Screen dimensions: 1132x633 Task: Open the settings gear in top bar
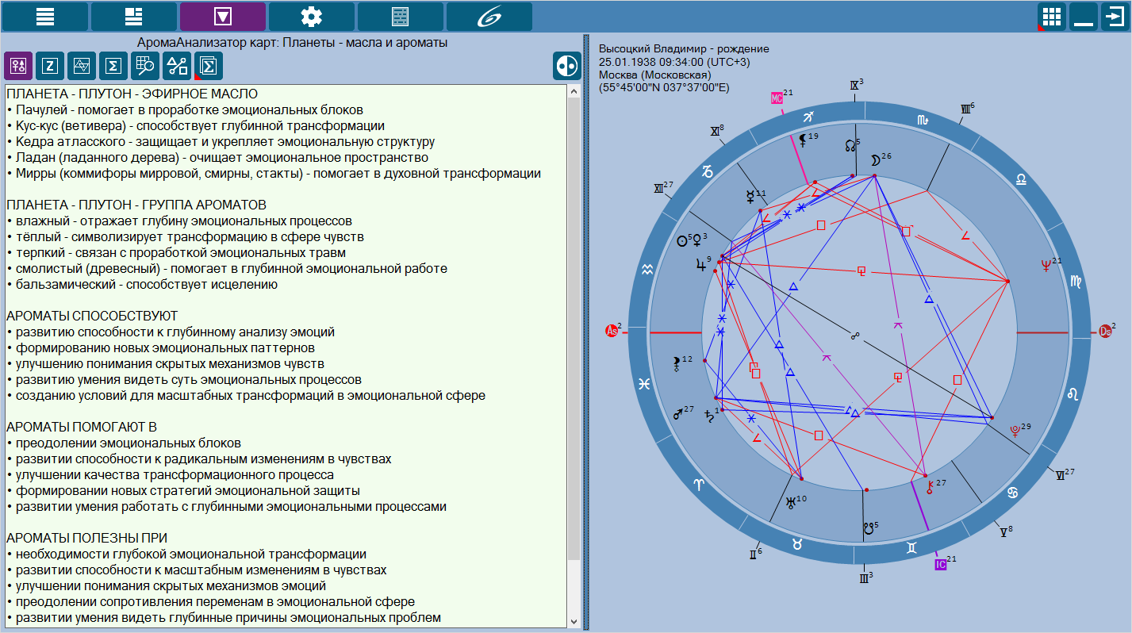coord(312,17)
